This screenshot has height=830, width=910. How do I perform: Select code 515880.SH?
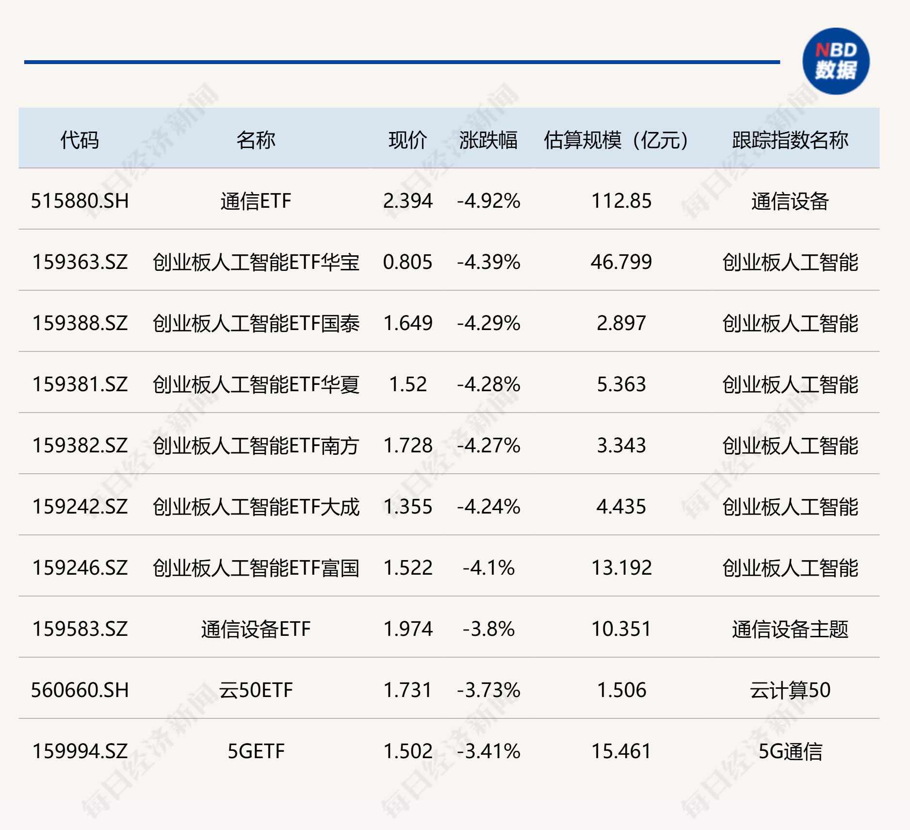pyautogui.click(x=80, y=201)
